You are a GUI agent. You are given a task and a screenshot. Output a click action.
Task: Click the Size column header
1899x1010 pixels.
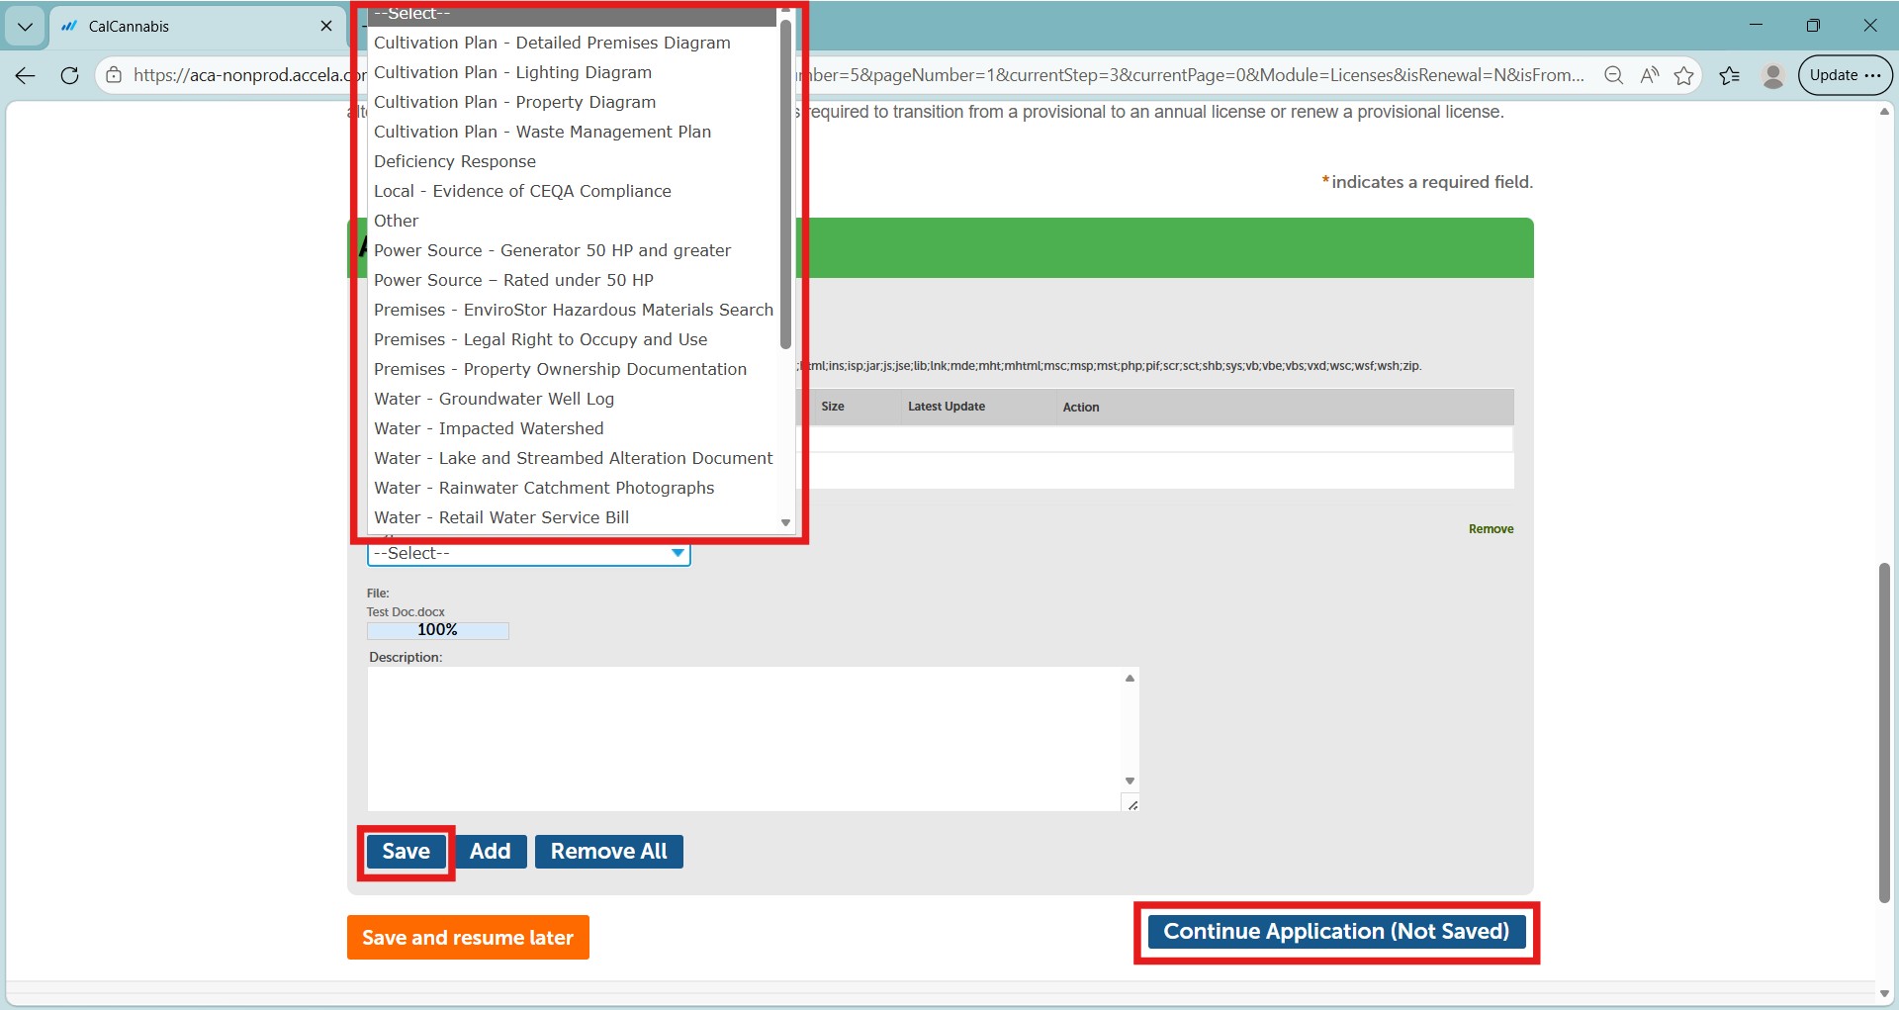coord(833,407)
